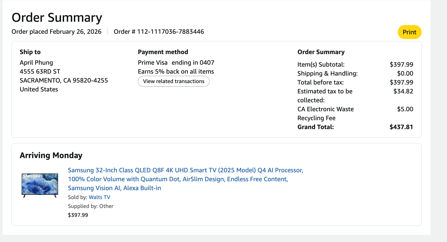Open the Walts TV seller link
Screen dimensions: 447x242
[99, 197]
